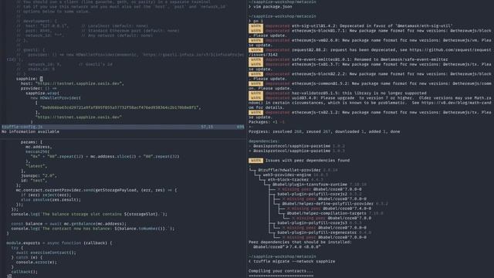Image resolution: width=494 pixels, height=278 pixels.
Task: Open the v8.dev/blog/math-random link
Action: [456, 103]
